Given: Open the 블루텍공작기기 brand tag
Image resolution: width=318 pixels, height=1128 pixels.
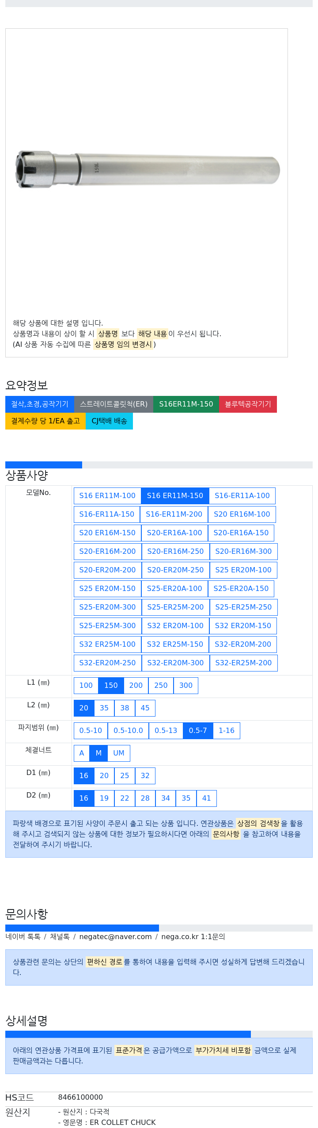Looking at the screenshot, I should point(248,404).
